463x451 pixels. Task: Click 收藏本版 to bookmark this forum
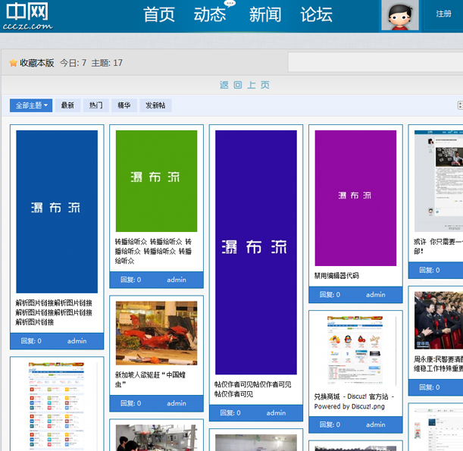click(37, 63)
